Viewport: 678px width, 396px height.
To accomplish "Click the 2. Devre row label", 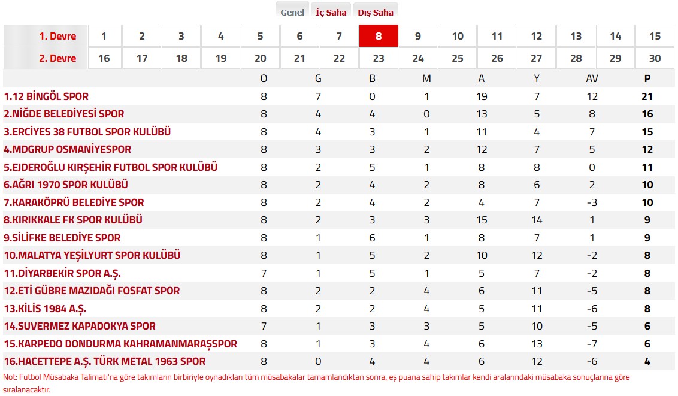I will pos(57,59).
